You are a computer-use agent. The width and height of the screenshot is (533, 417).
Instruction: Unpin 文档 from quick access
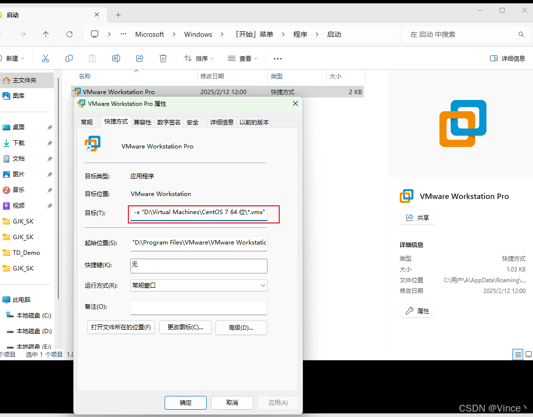pos(49,158)
